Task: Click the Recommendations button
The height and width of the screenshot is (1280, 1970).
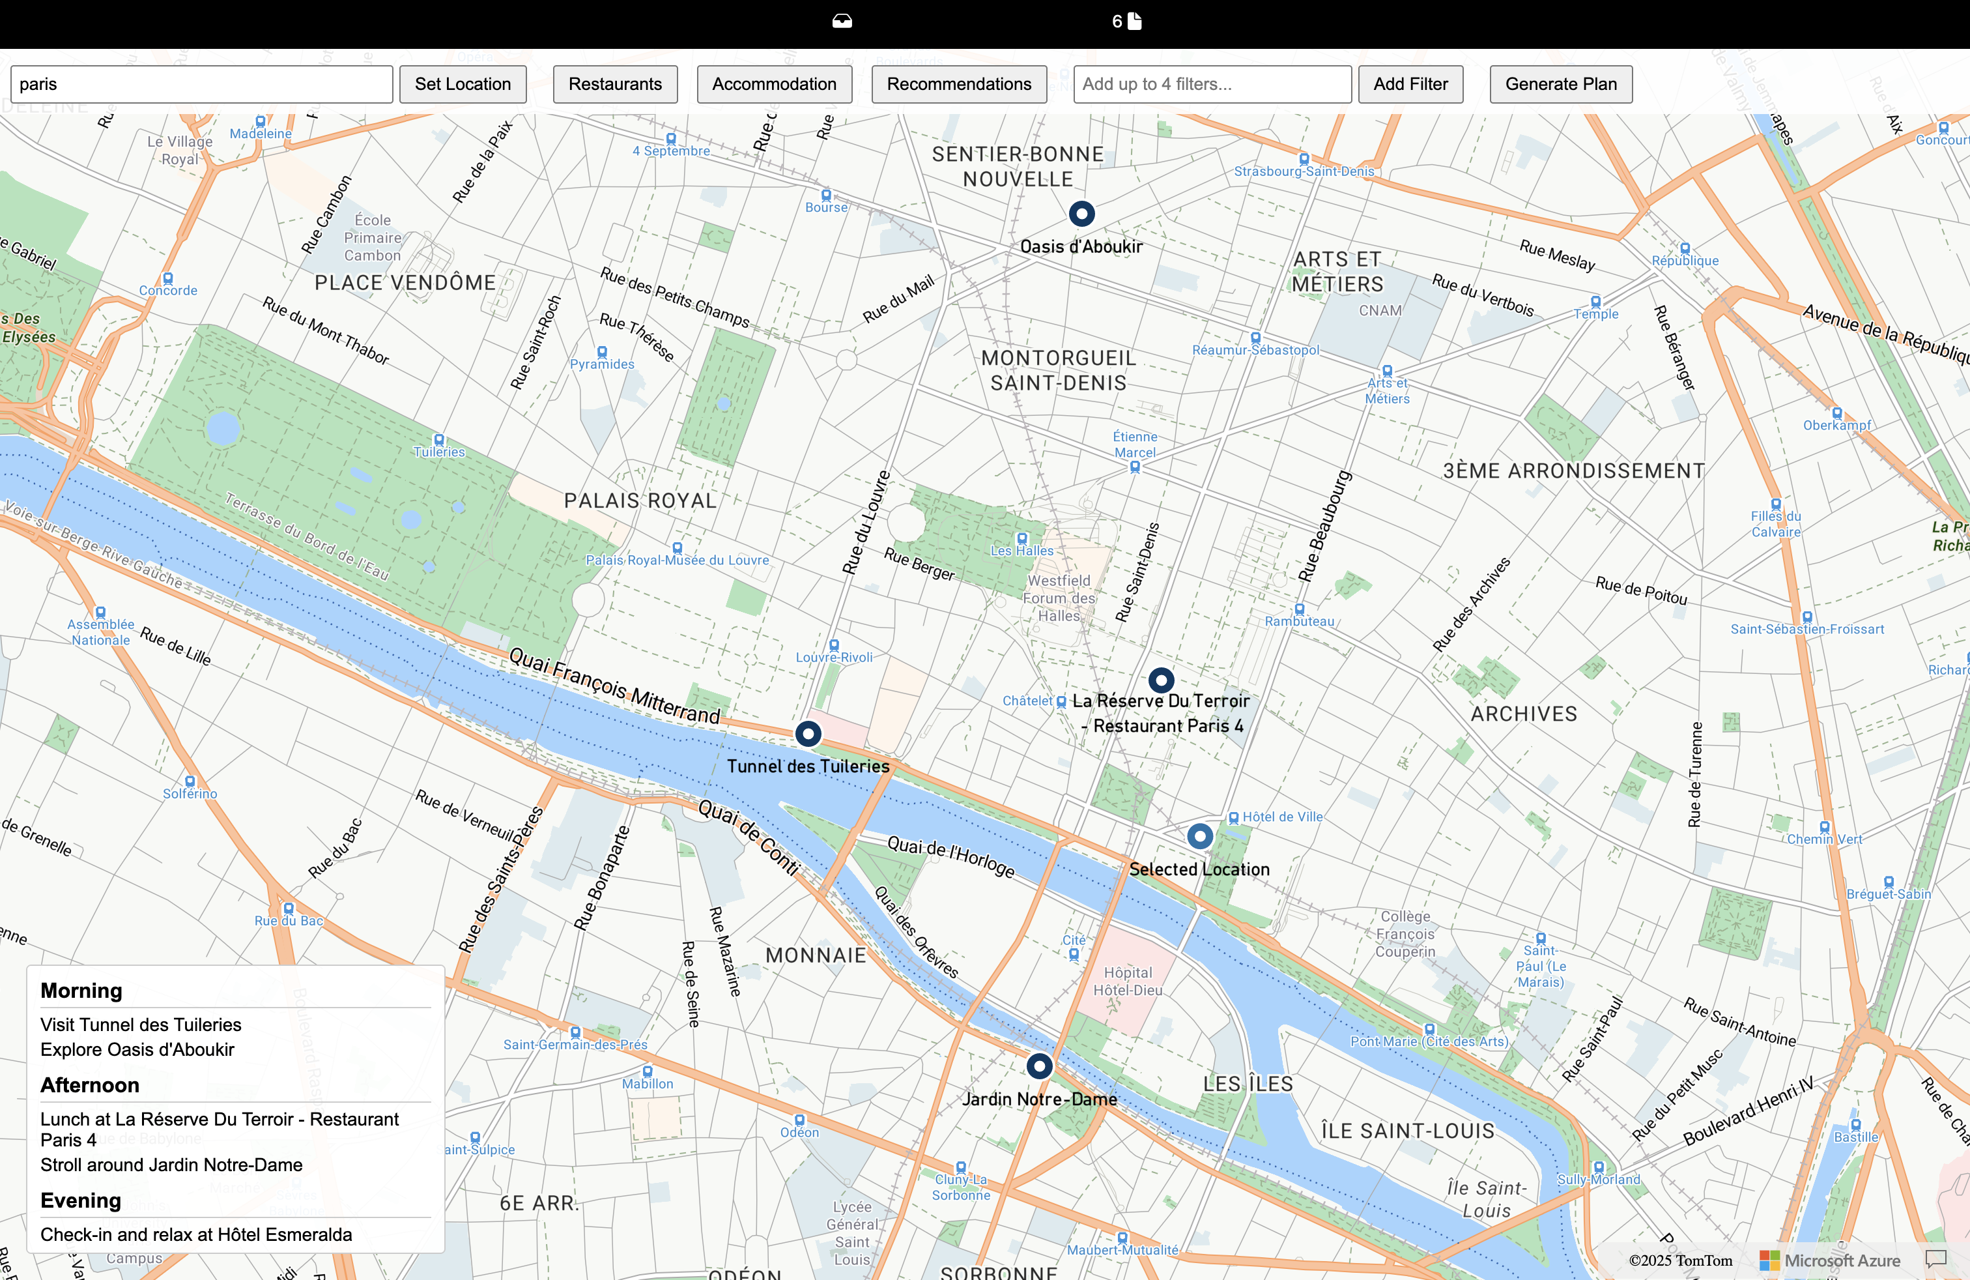Action: (x=958, y=85)
